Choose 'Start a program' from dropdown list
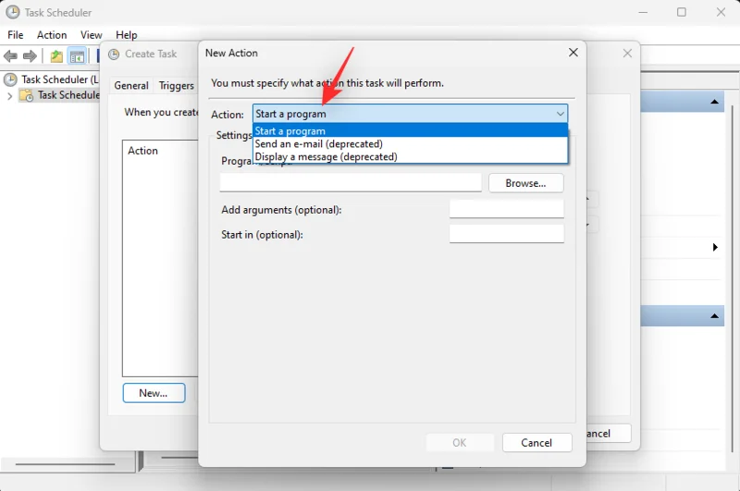 pos(410,130)
